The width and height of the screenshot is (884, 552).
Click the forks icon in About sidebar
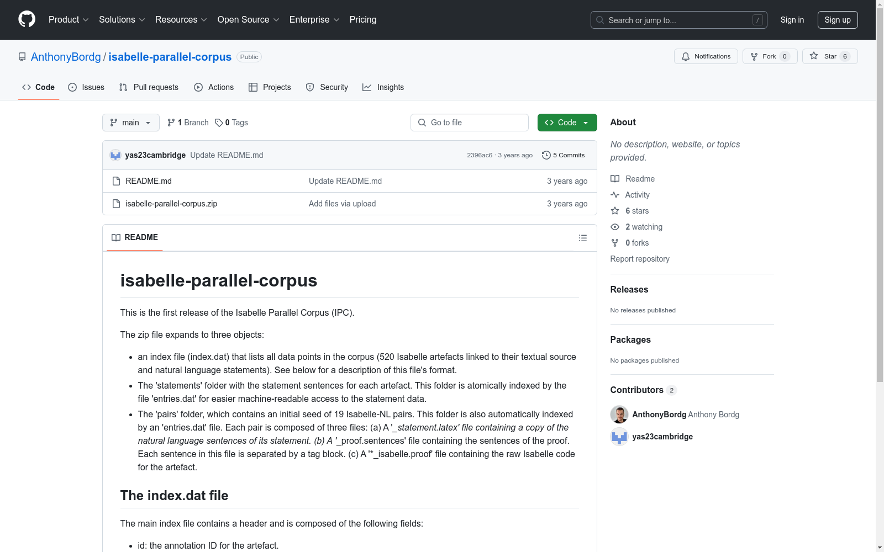tap(615, 243)
